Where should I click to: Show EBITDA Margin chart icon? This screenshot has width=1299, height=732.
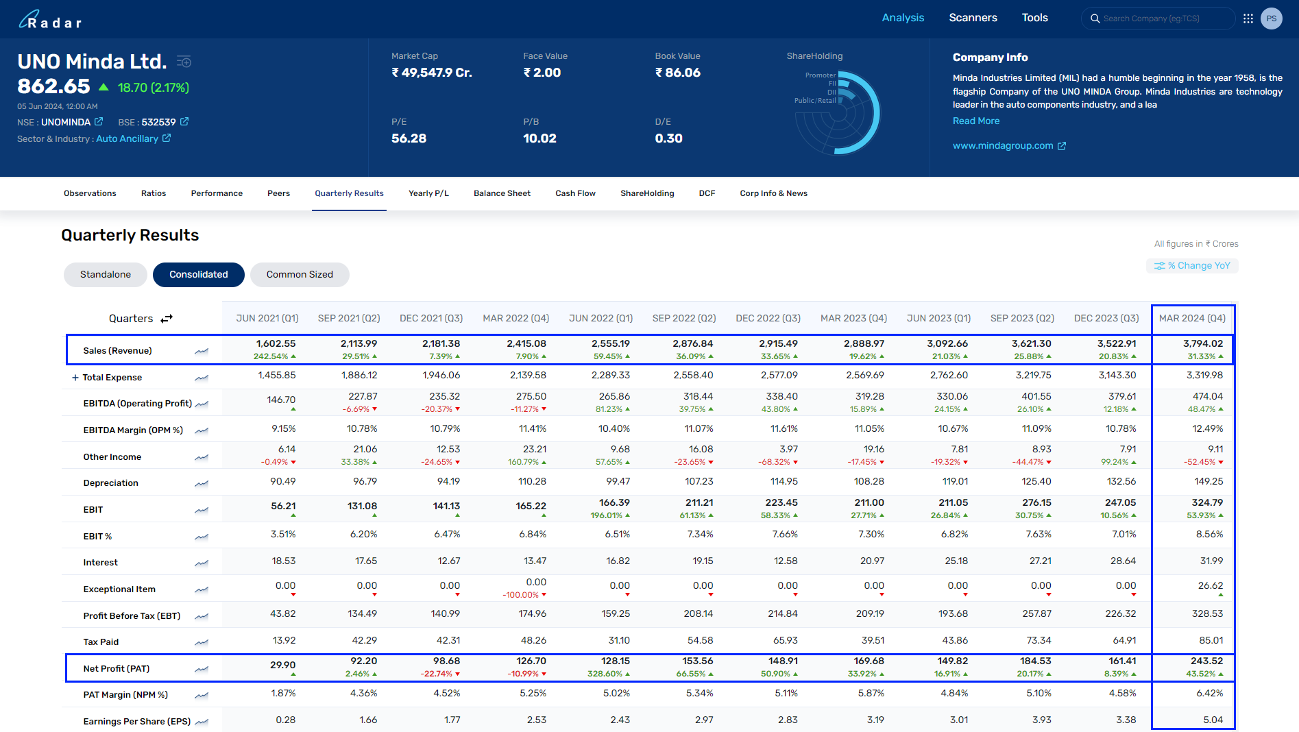pyautogui.click(x=202, y=430)
